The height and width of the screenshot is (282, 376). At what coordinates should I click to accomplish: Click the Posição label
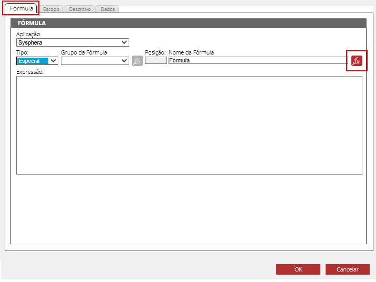pyautogui.click(x=155, y=52)
